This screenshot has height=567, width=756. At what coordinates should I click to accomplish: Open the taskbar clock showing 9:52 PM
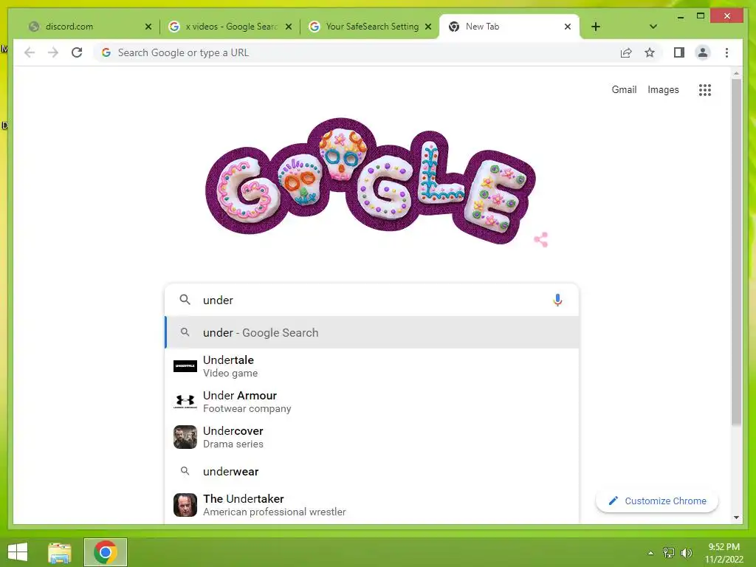coord(724,553)
